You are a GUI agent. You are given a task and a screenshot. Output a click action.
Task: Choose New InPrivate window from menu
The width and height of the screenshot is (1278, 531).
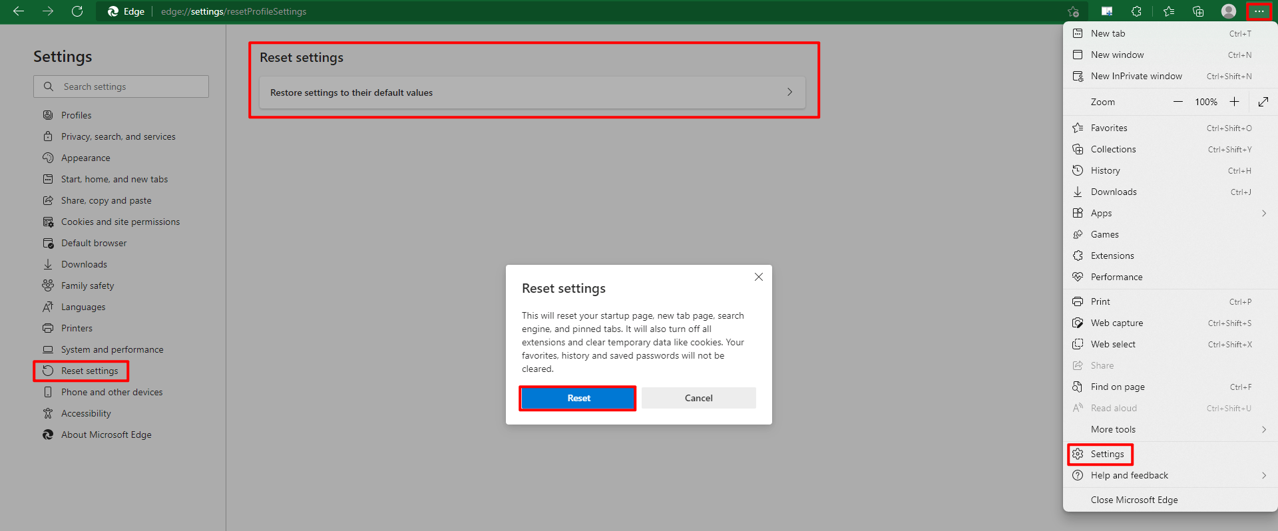click(x=1170, y=76)
